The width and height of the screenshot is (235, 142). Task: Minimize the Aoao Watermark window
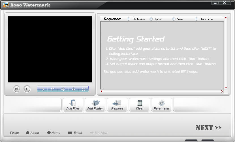click(x=215, y=3)
